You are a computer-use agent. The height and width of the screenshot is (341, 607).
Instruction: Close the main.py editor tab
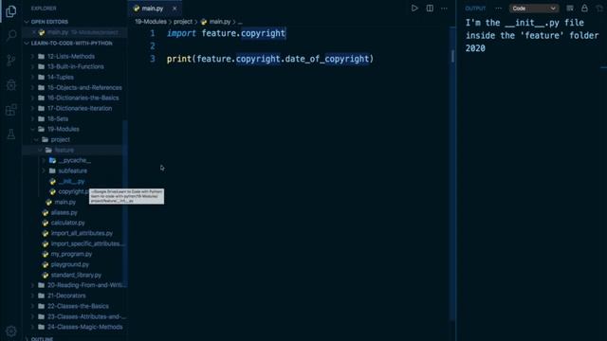(x=175, y=9)
